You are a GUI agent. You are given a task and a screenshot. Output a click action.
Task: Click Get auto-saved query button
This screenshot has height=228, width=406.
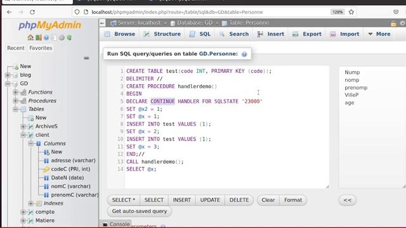point(140,211)
